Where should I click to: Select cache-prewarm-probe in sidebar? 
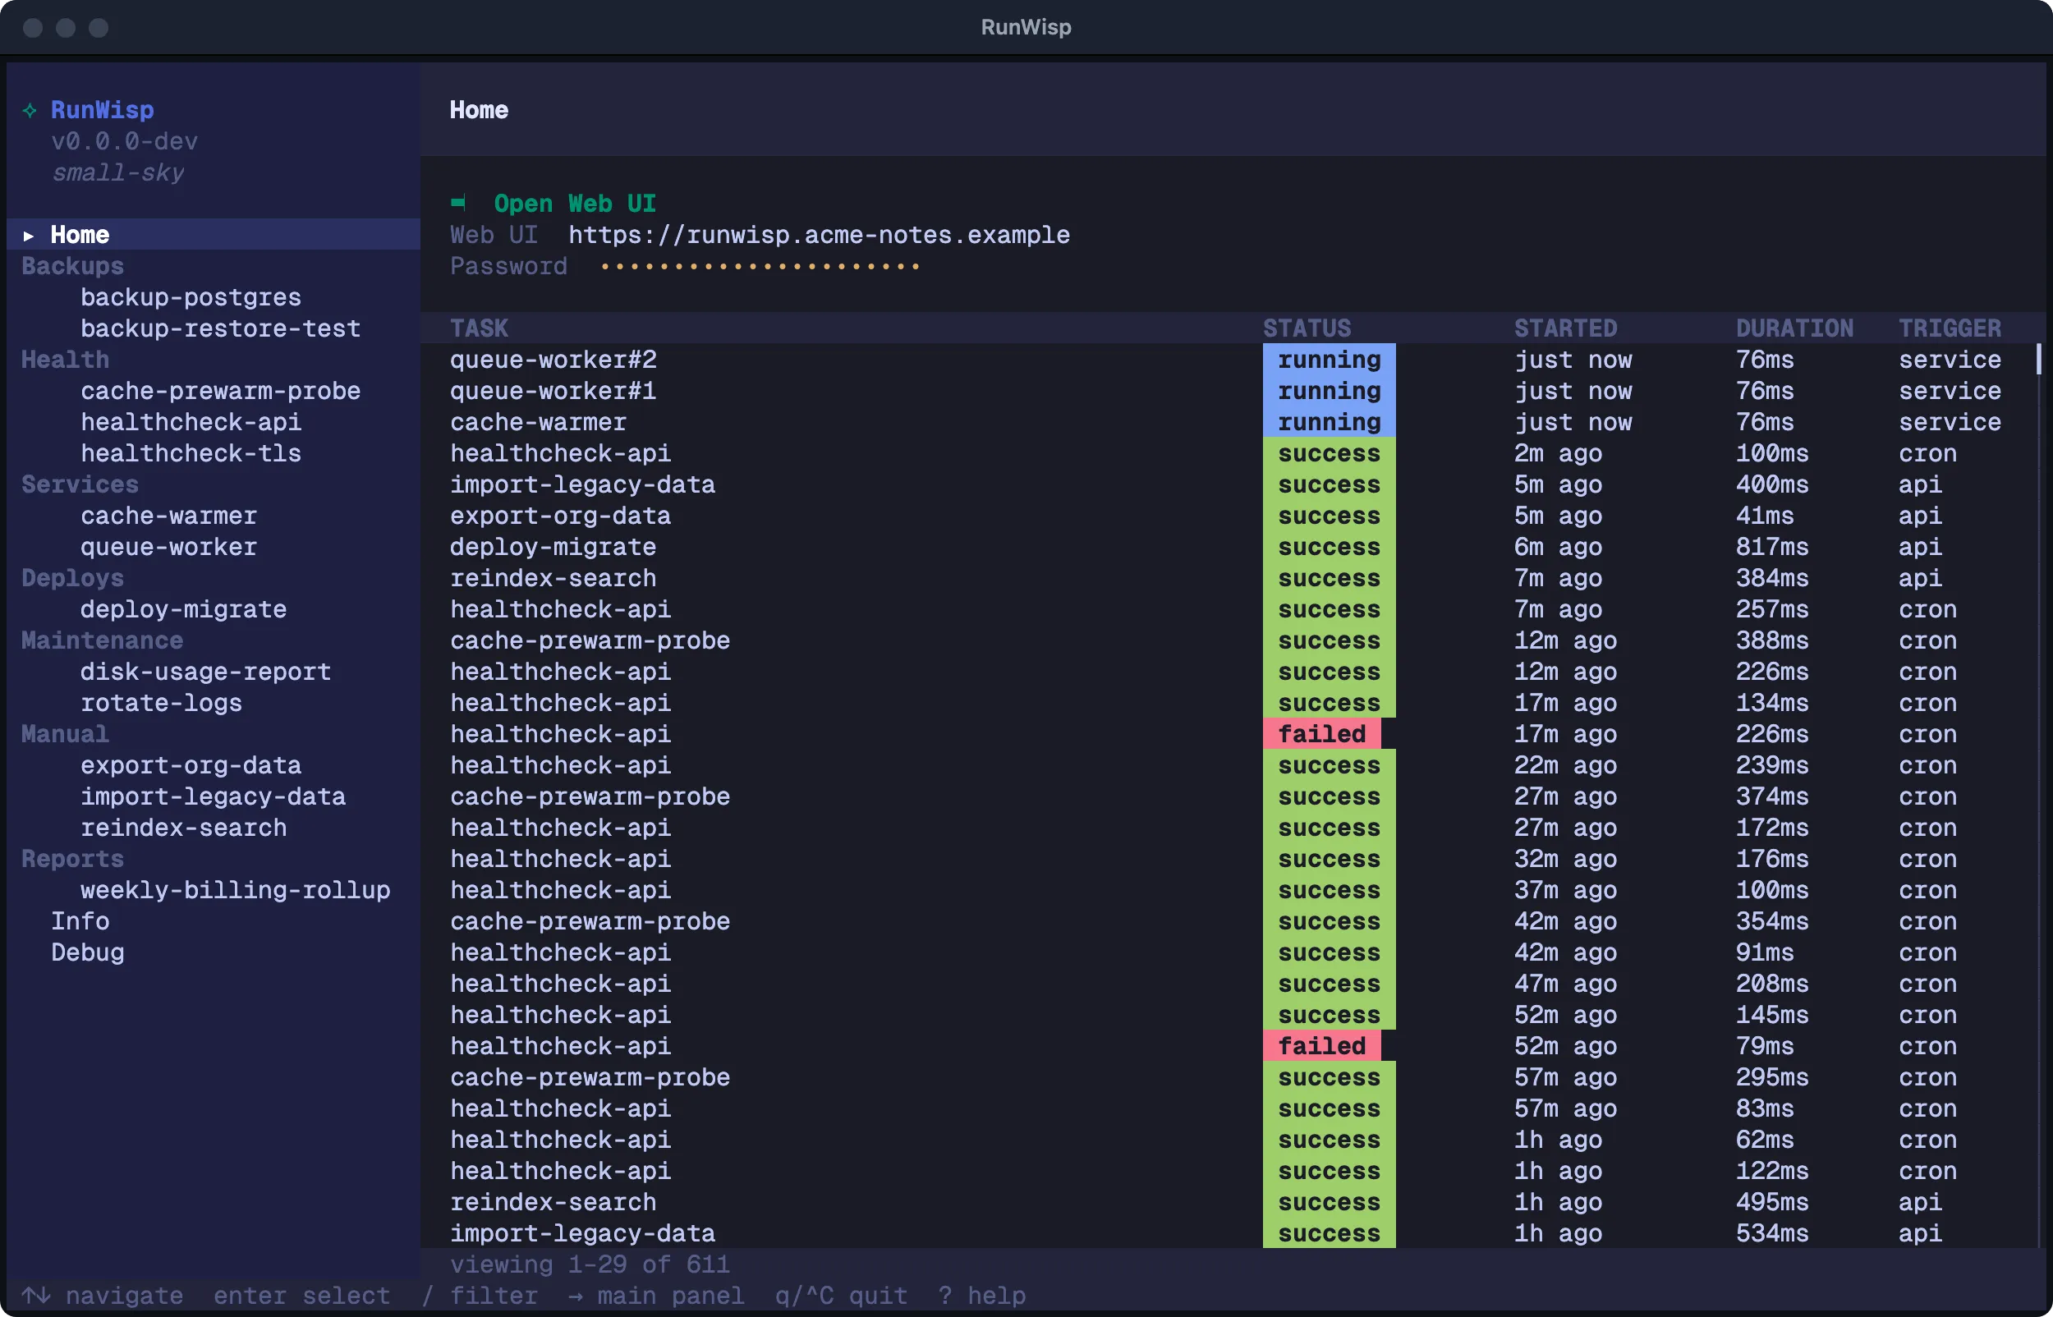[x=220, y=391]
